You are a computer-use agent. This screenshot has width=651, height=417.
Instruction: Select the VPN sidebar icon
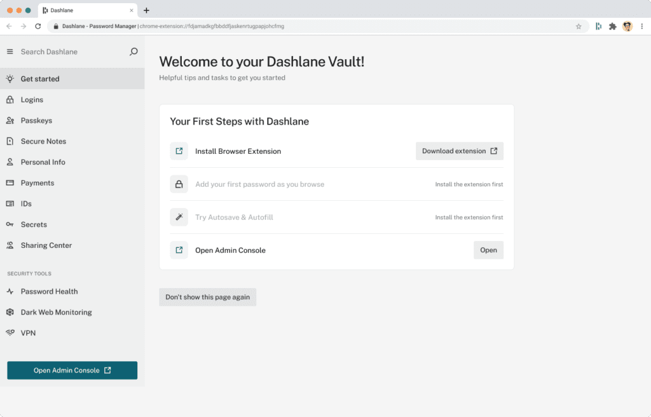click(x=10, y=332)
